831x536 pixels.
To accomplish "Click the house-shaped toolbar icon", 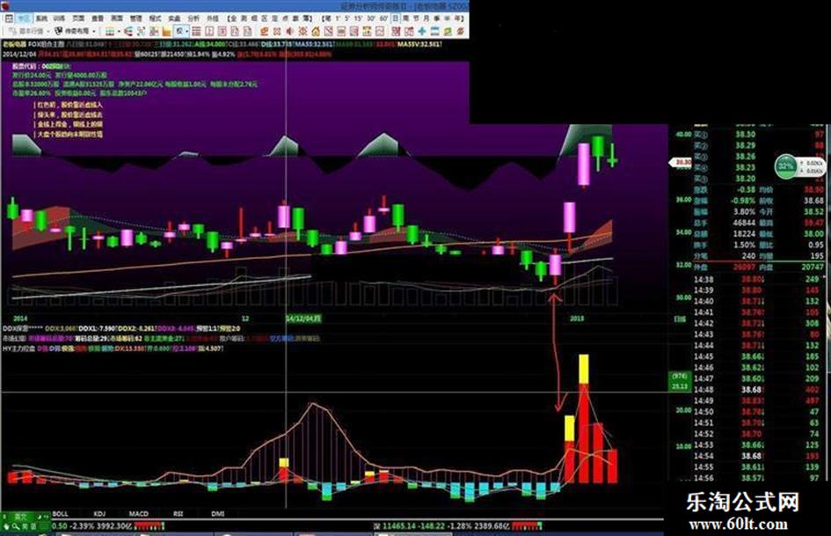I will click(x=316, y=32).
